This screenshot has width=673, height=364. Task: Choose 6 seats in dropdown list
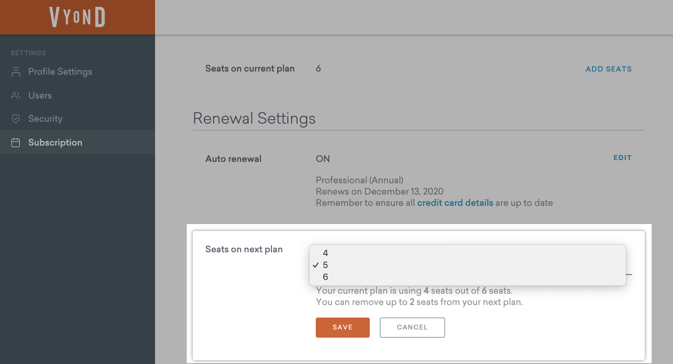point(326,277)
